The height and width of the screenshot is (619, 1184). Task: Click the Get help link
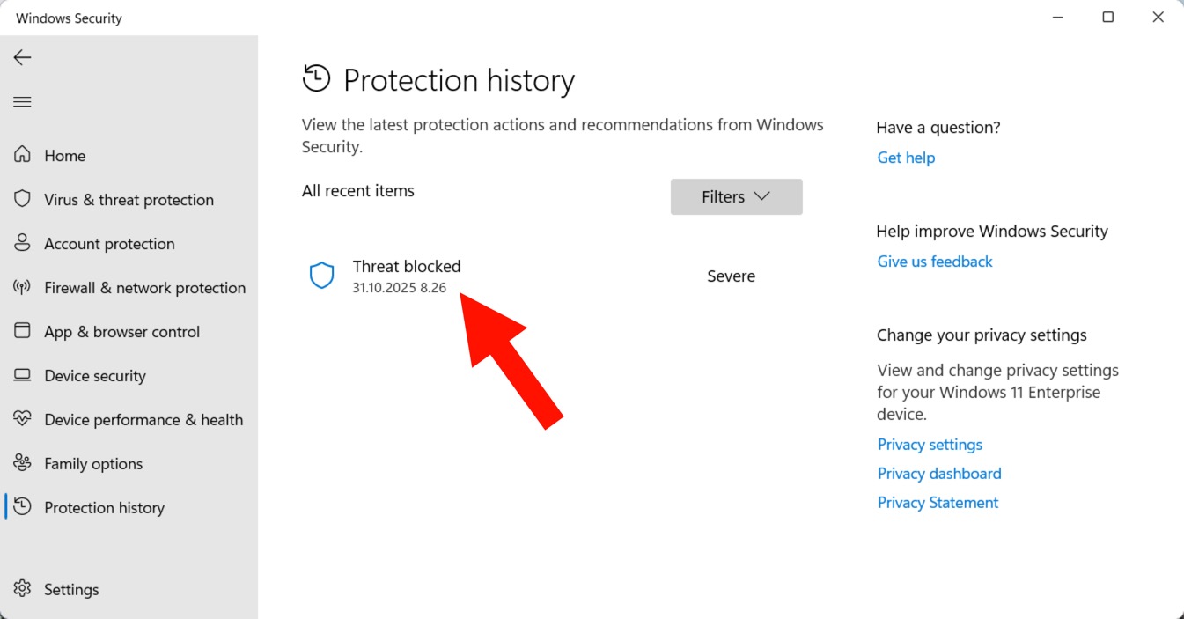(x=906, y=158)
